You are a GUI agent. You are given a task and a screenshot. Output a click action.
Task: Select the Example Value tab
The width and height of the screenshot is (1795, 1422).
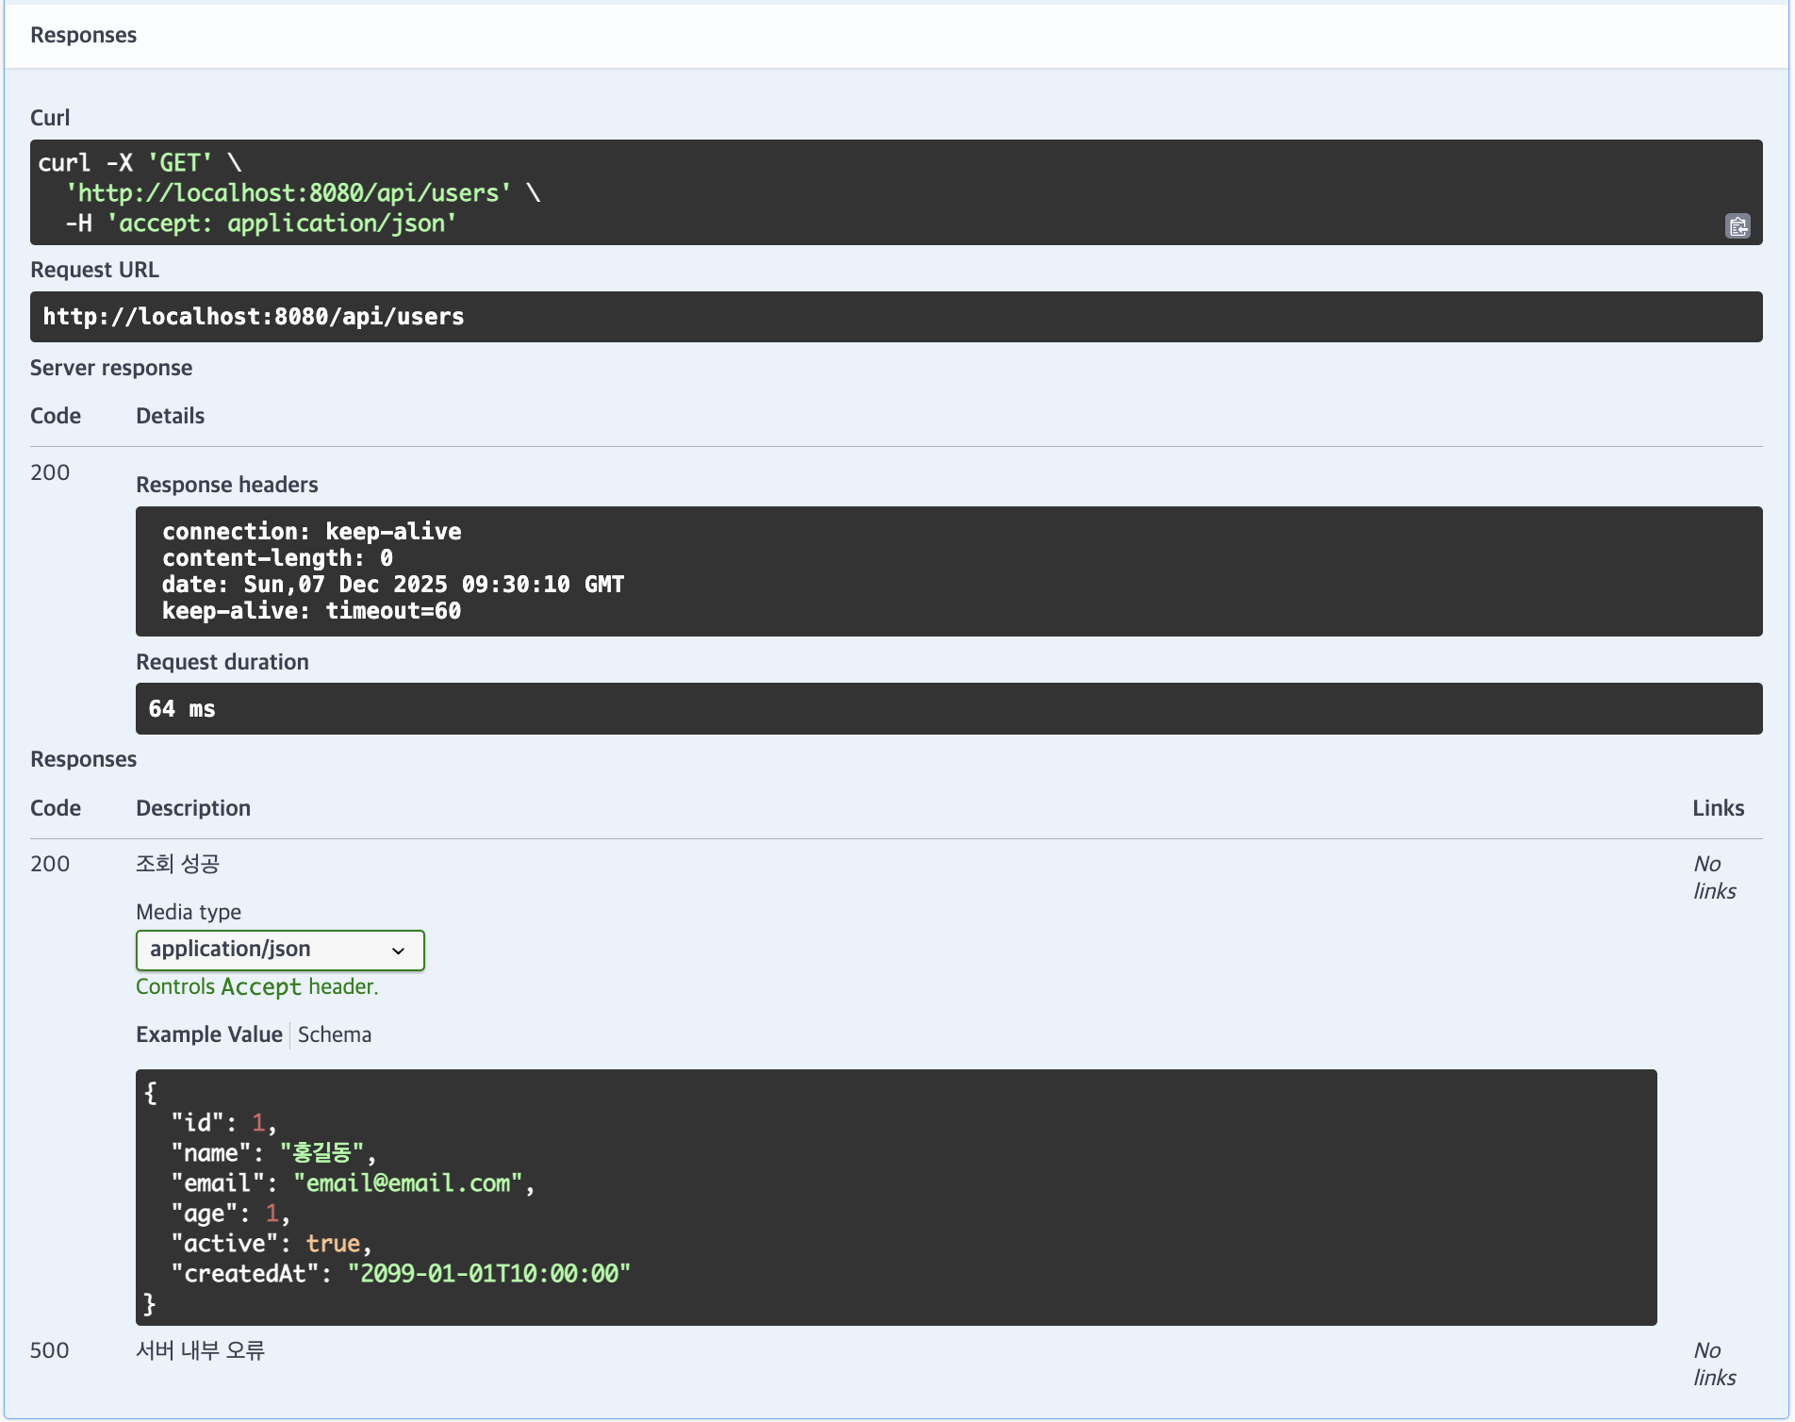pos(208,1034)
